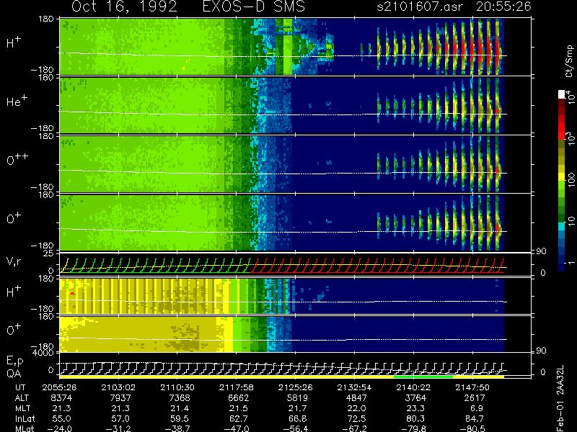Viewport: 577px width, 432px height.
Task: Click the UT value 2147:50
Action: click(472, 387)
